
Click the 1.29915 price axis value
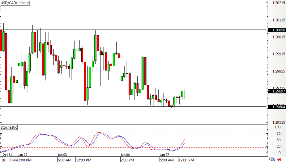[279, 54]
